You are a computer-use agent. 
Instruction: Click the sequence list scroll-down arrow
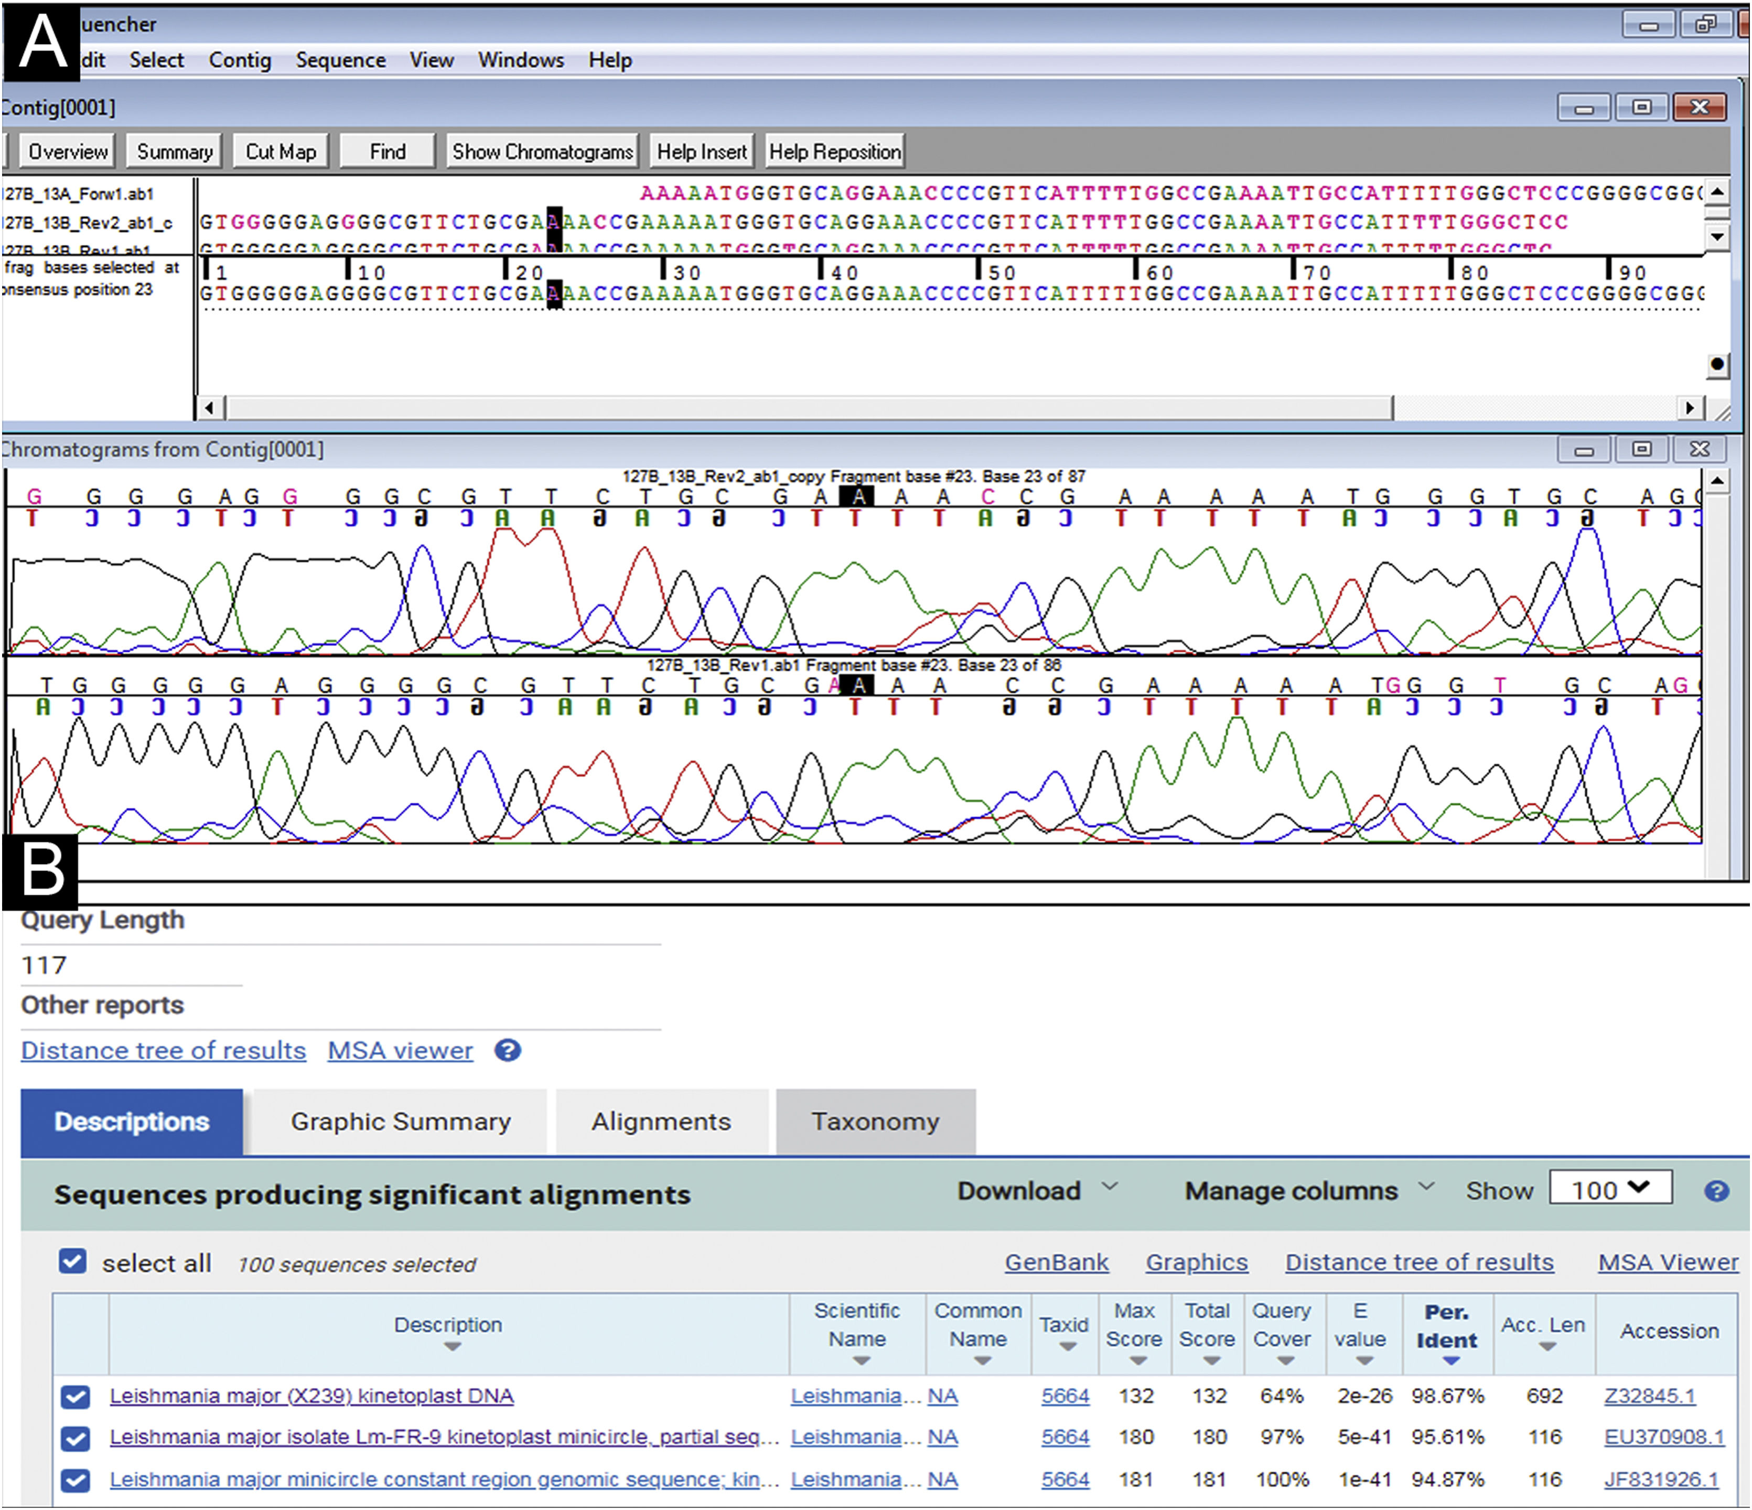coord(1716,237)
